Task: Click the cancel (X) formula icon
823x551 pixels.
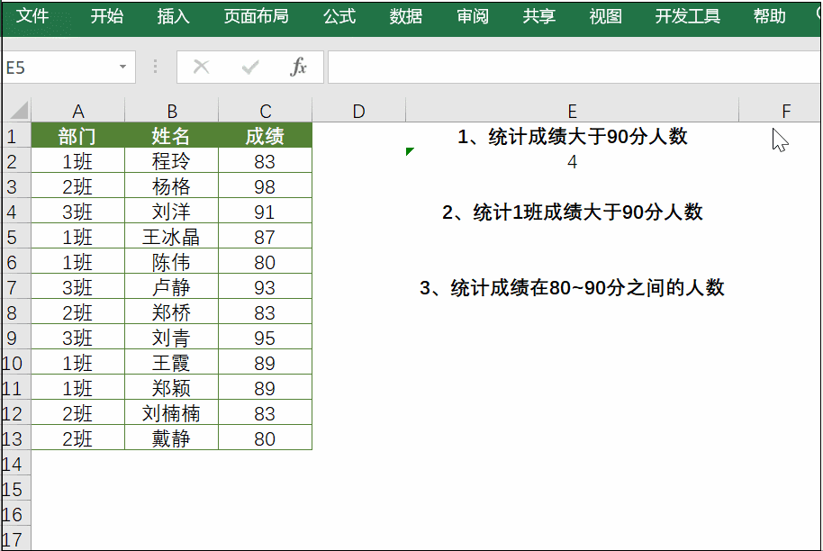Action: point(201,67)
